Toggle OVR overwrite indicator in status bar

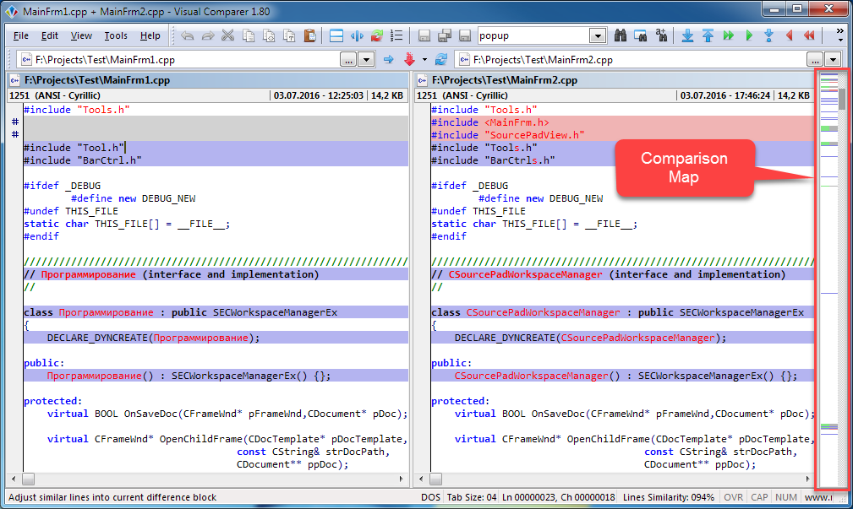[734, 497]
